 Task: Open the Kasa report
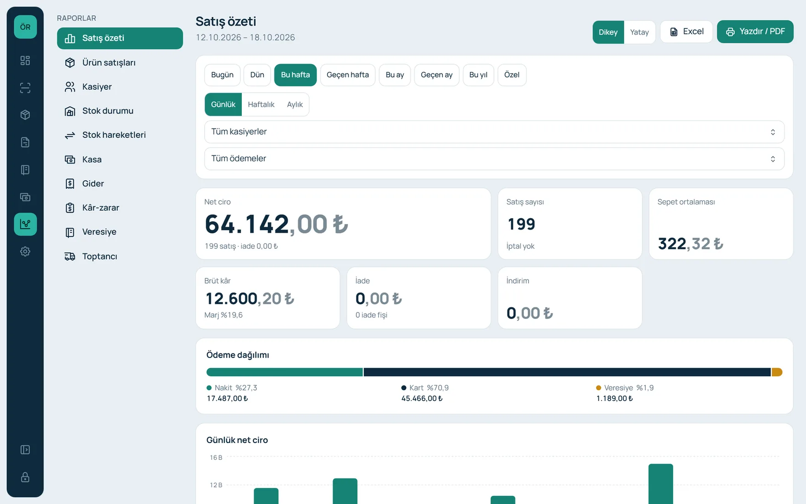click(120, 159)
